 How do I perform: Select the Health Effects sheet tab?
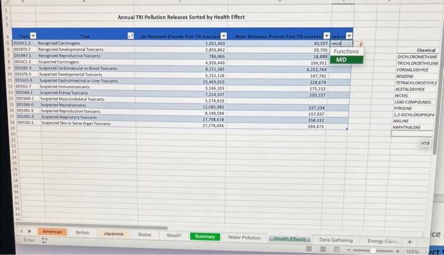[x=290, y=239]
